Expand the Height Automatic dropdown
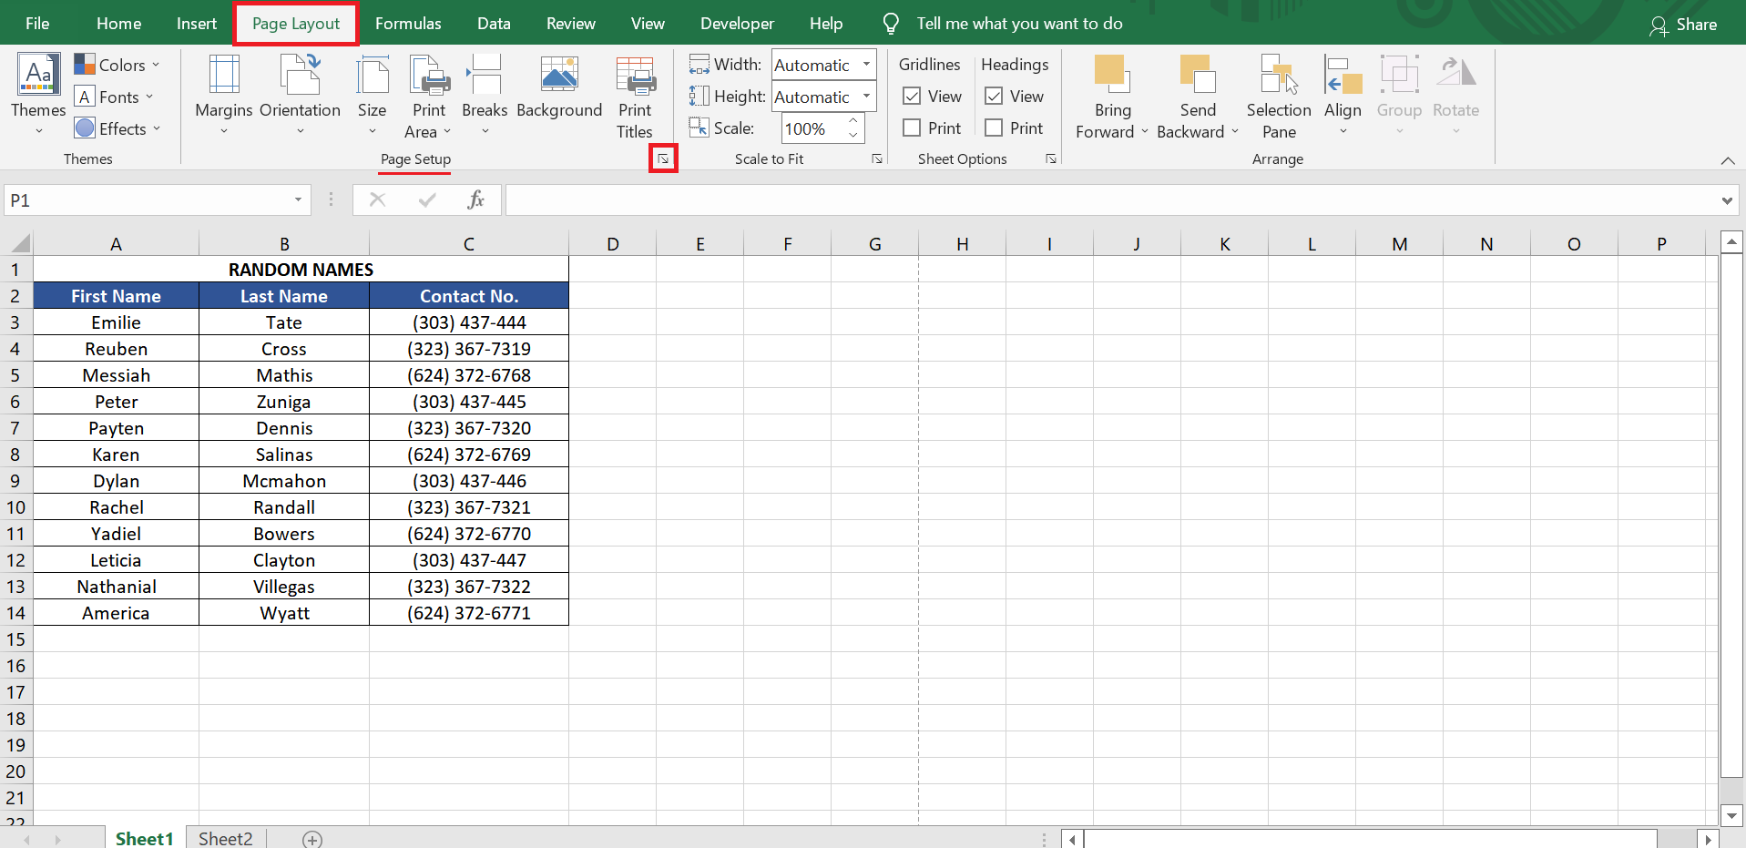Image resolution: width=1746 pixels, height=848 pixels. (x=866, y=97)
